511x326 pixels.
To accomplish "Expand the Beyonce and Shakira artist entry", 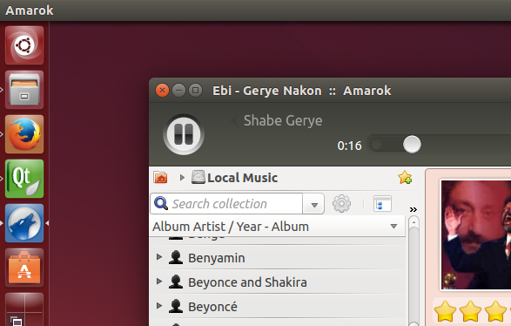I will point(159,282).
